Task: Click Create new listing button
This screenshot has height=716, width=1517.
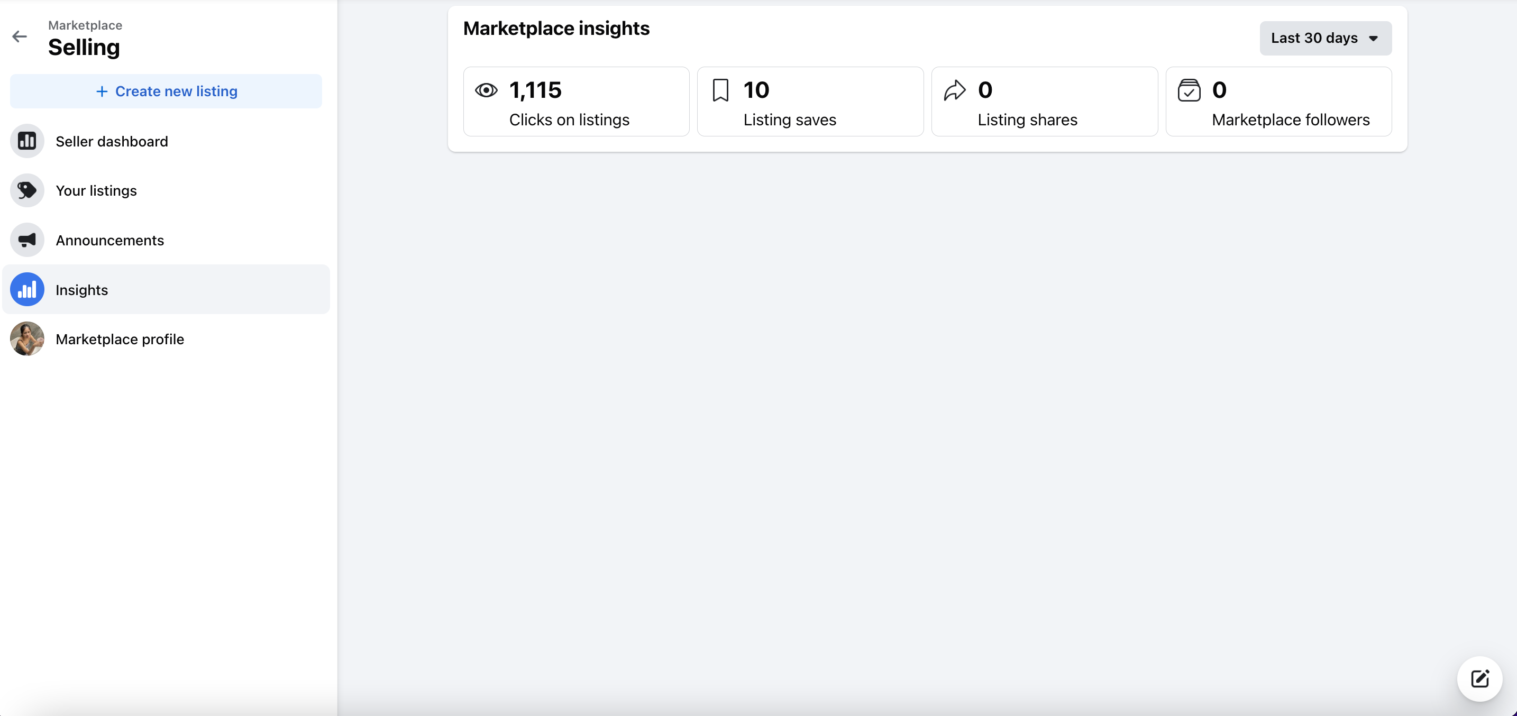Action: (x=166, y=91)
